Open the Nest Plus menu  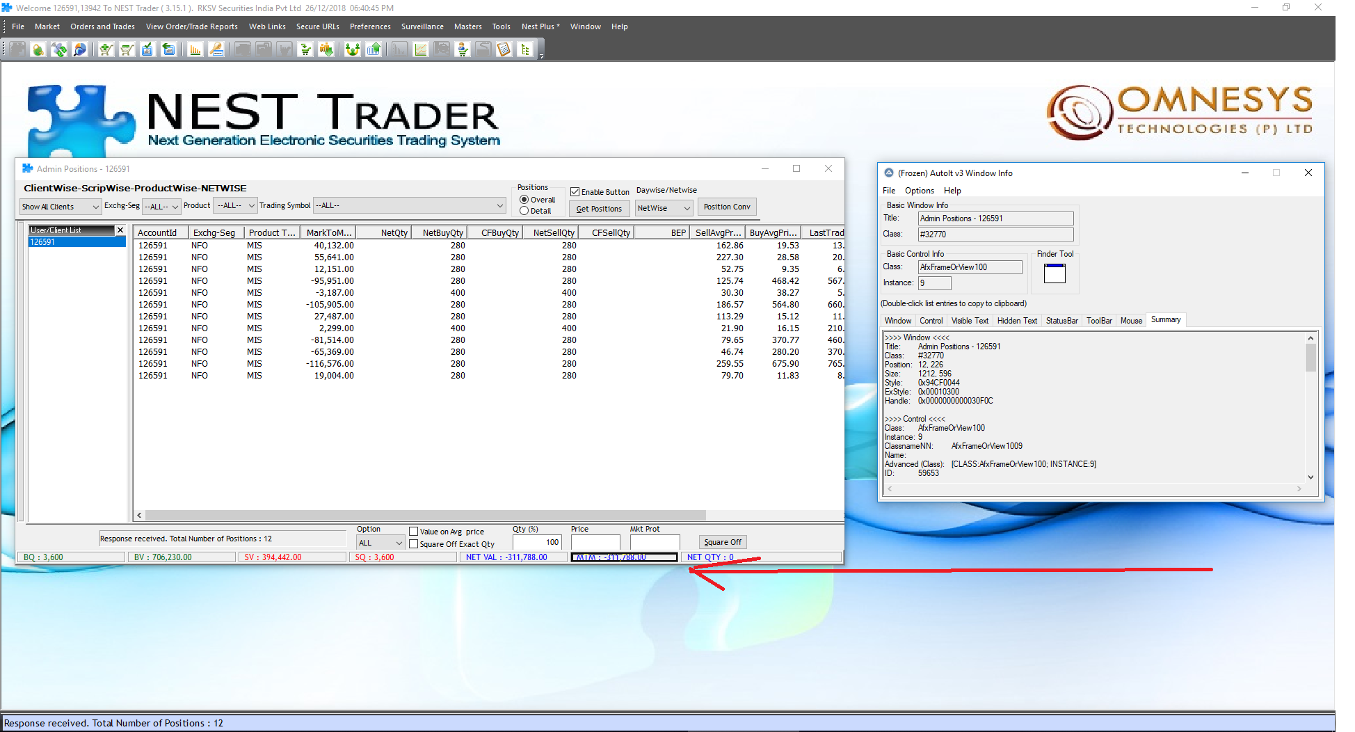coord(540,26)
